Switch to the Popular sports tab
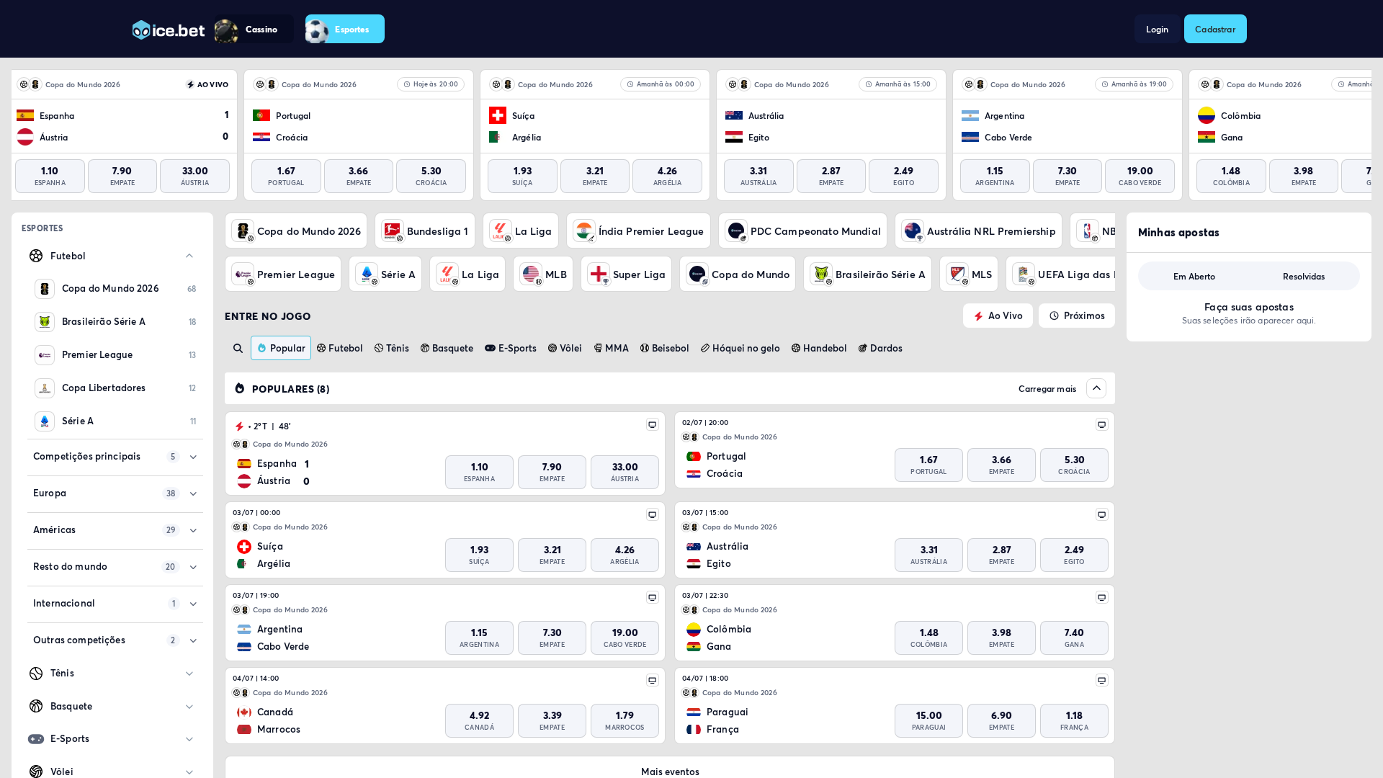Image resolution: width=1383 pixels, height=778 pixels. coord(281,348)
